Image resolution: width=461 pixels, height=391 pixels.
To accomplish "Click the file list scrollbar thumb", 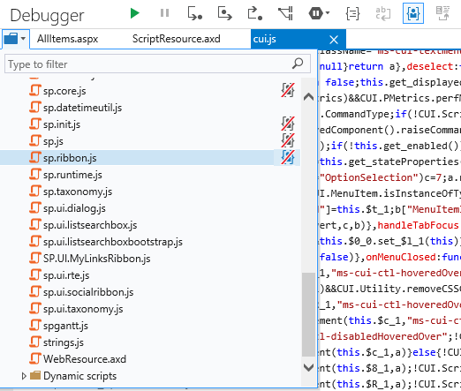I will point(308,314).
